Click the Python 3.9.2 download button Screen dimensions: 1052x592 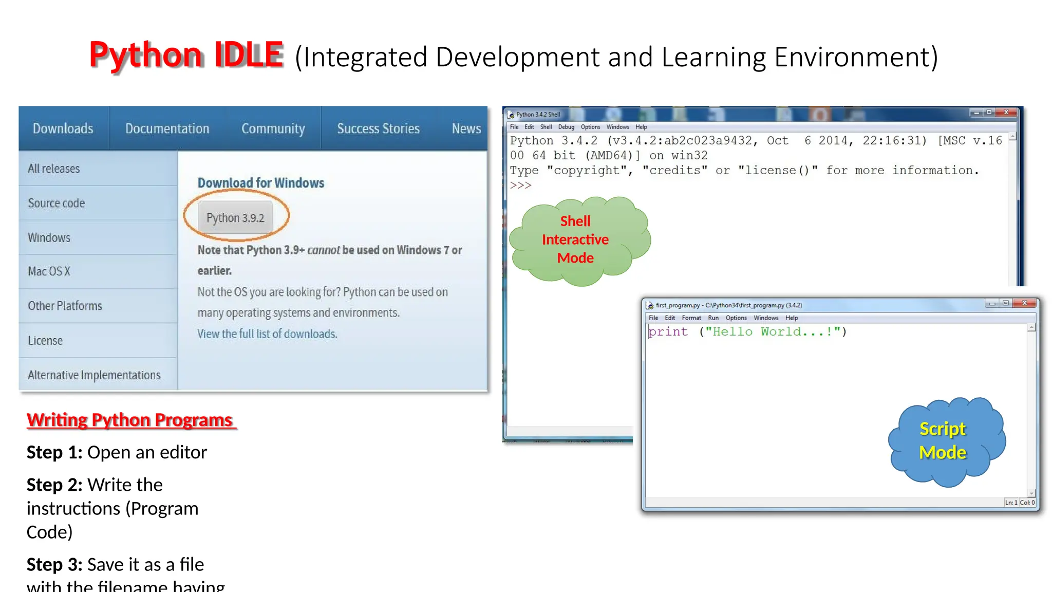pyautogui.click(x=235, y=218)
